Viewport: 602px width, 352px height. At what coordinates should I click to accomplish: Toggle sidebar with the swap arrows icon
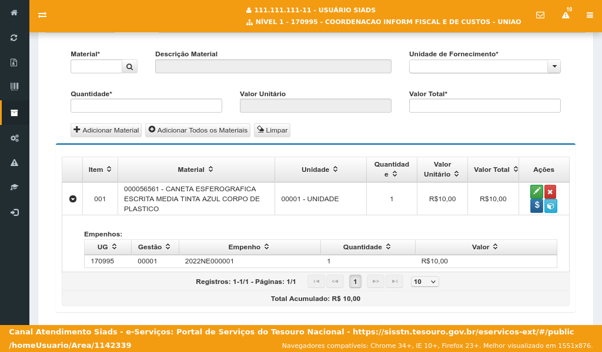42,15
